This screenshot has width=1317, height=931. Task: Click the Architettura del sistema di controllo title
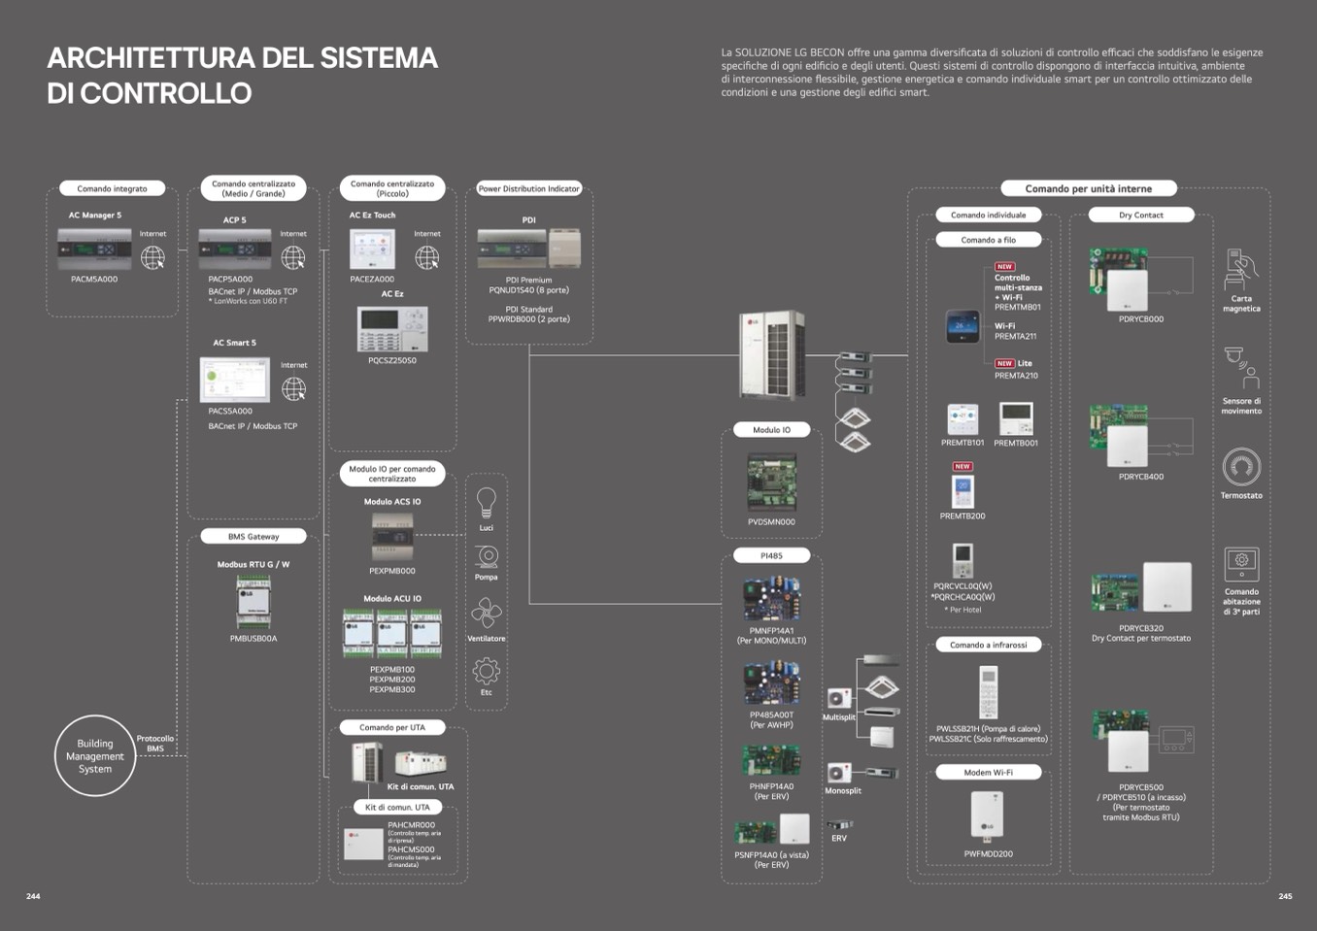242,75
